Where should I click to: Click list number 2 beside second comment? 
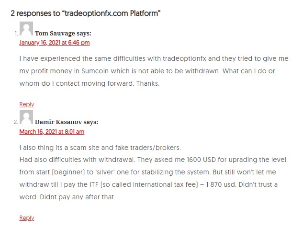coord(16,122)
